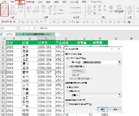
Task: Click cell '福州' in row 18
Action: tap(30, 114)
